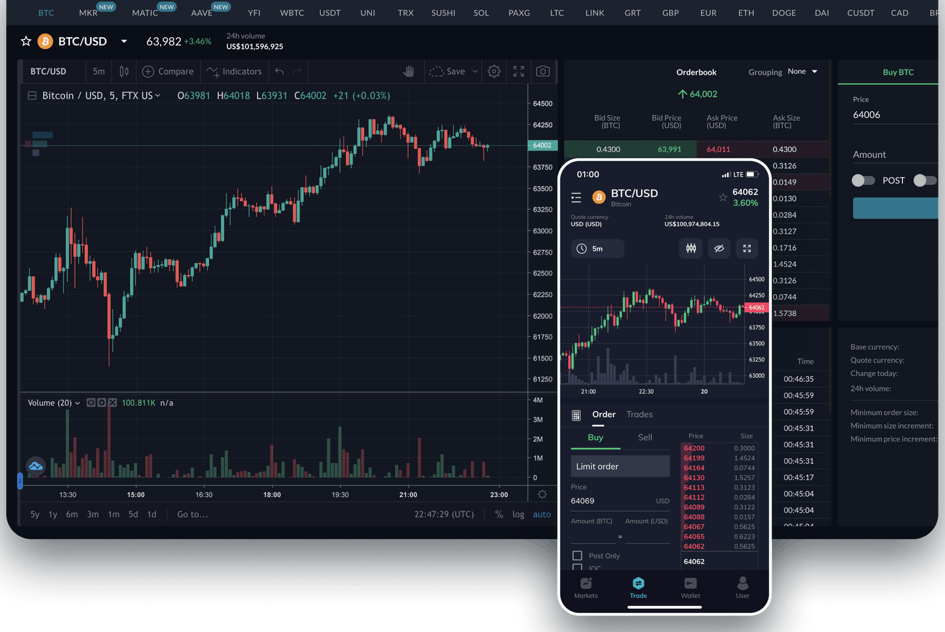Open the time axis gear settings
Screen dimensions: 945x632
click(x=542, y=494)
